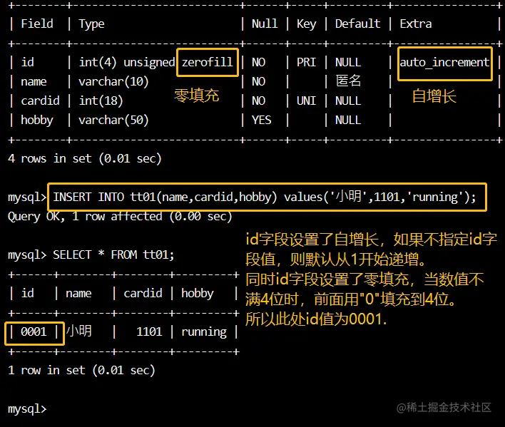Click the 'Null' column header
Image resolution: width=505 pixels, height=427 pixels.
point(265,24)
